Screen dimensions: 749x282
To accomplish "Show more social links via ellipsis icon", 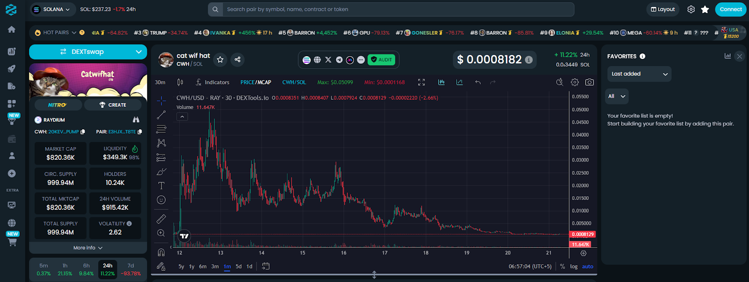I will click(x=360, y=60).
